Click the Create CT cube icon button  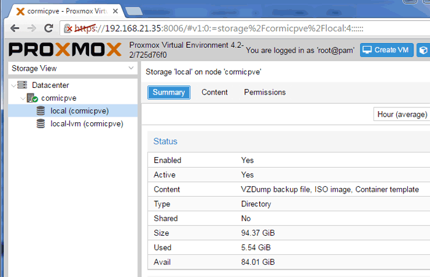(423, 50)
